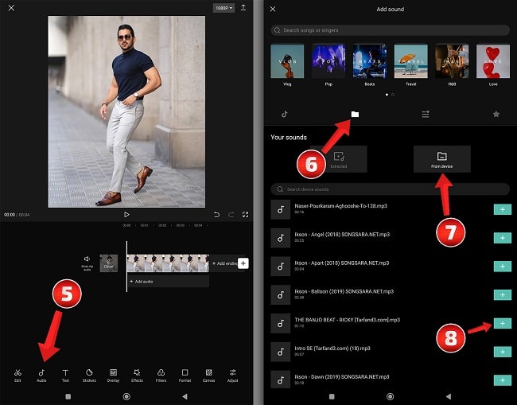Add Ikson - Angel (2018) track with plus
The image size is (517, 405).
coord(503,238)
